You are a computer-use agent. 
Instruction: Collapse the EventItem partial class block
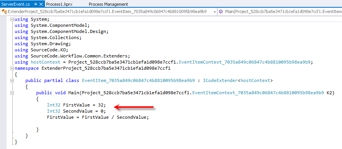click(x=12, y=80)
